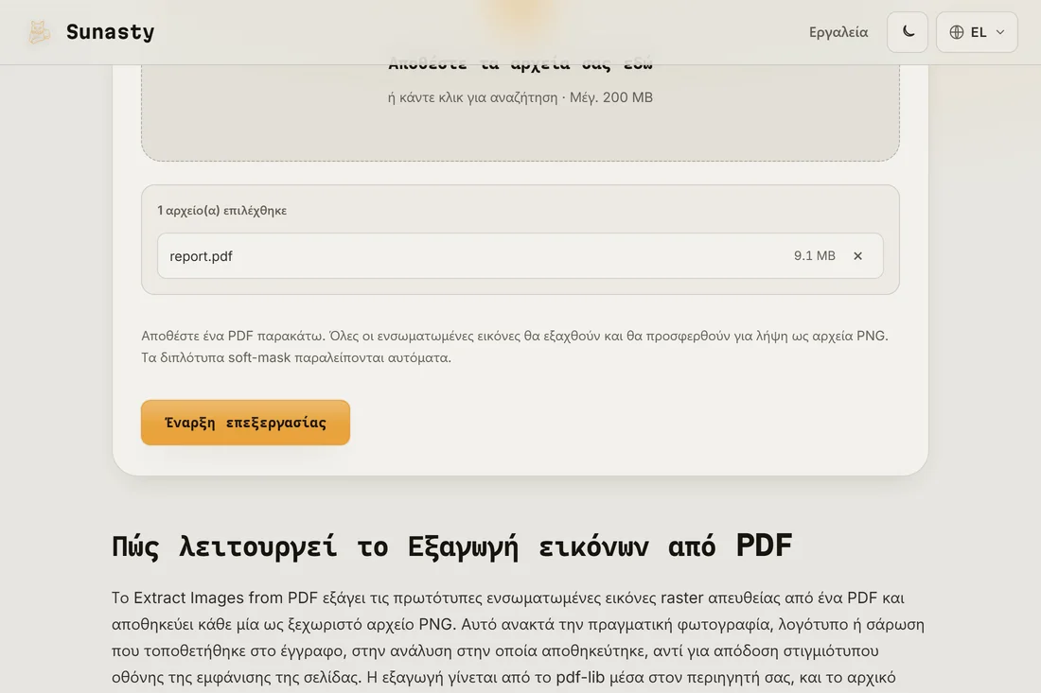Click the Sunasty cat logo icon

(39, 32)
